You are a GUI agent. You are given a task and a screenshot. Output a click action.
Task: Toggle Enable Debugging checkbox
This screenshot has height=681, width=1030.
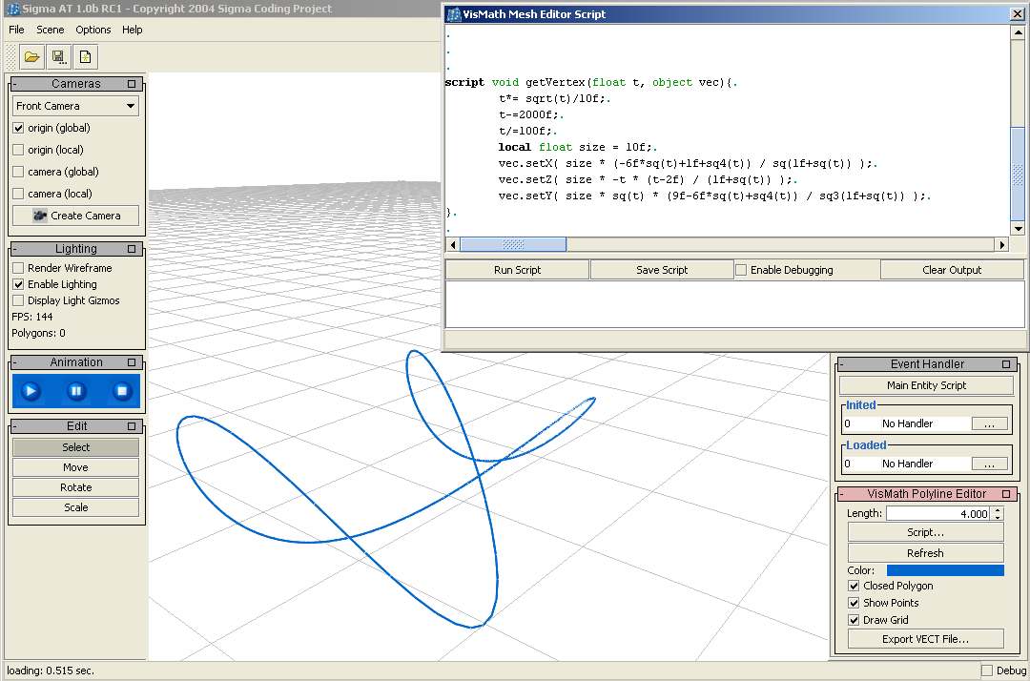click(x=741, y=270)
